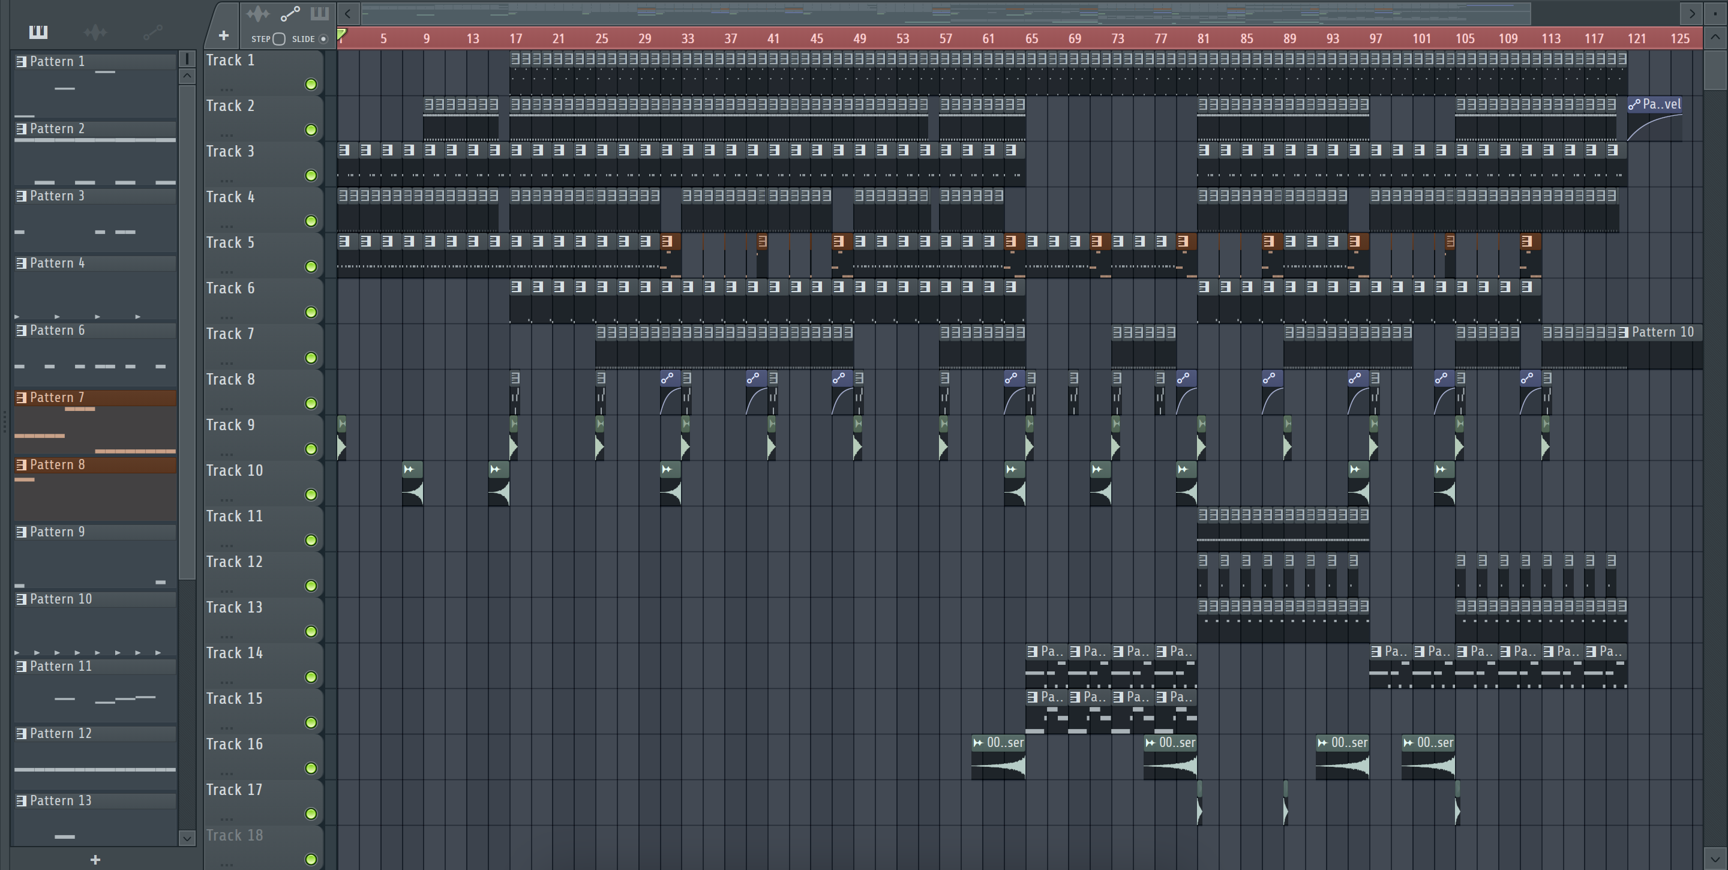
Task: Click the plus button above Track 1
Action: (223, 35)
